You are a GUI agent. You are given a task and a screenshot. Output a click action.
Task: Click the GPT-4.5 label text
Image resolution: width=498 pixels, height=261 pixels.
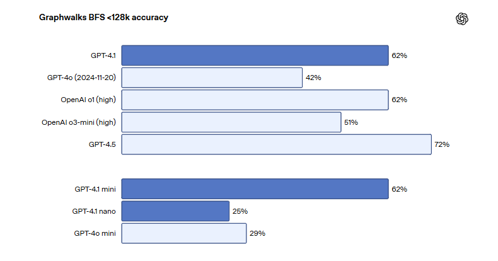click(102, 144)
